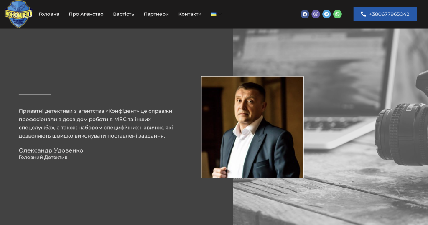Open the Про Агенство menu item

tap(86, 14)
